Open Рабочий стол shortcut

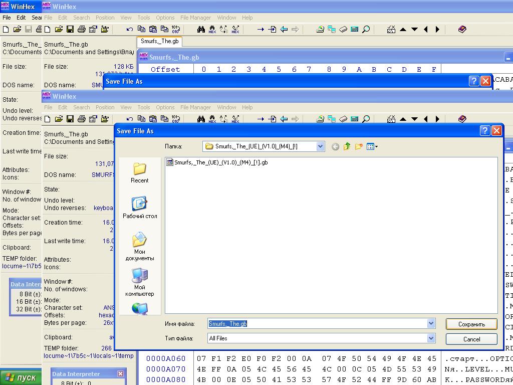point(140,208)
